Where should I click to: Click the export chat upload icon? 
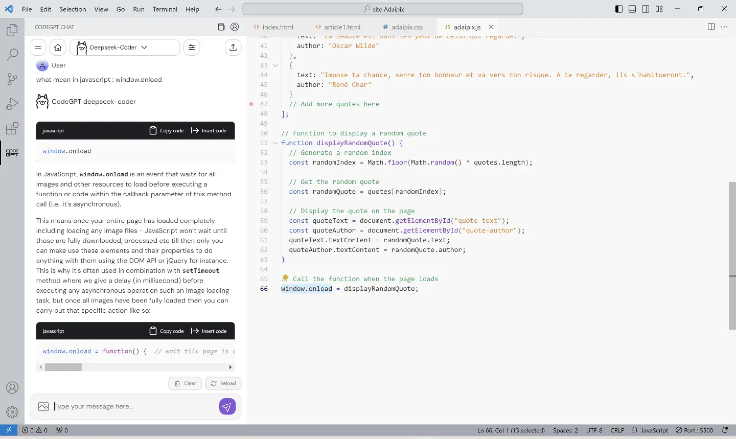coord(233,48)
